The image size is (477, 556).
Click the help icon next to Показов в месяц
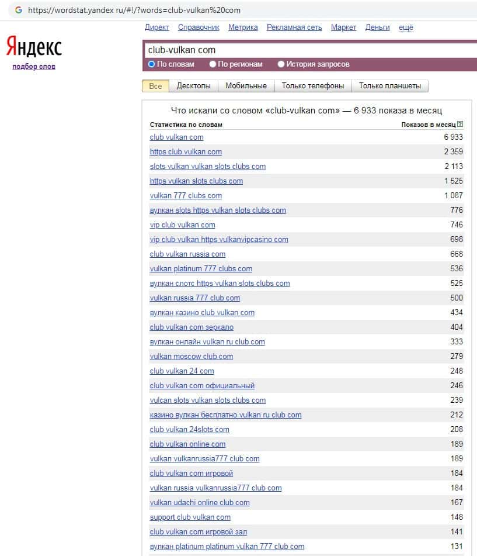coord(460,124)
